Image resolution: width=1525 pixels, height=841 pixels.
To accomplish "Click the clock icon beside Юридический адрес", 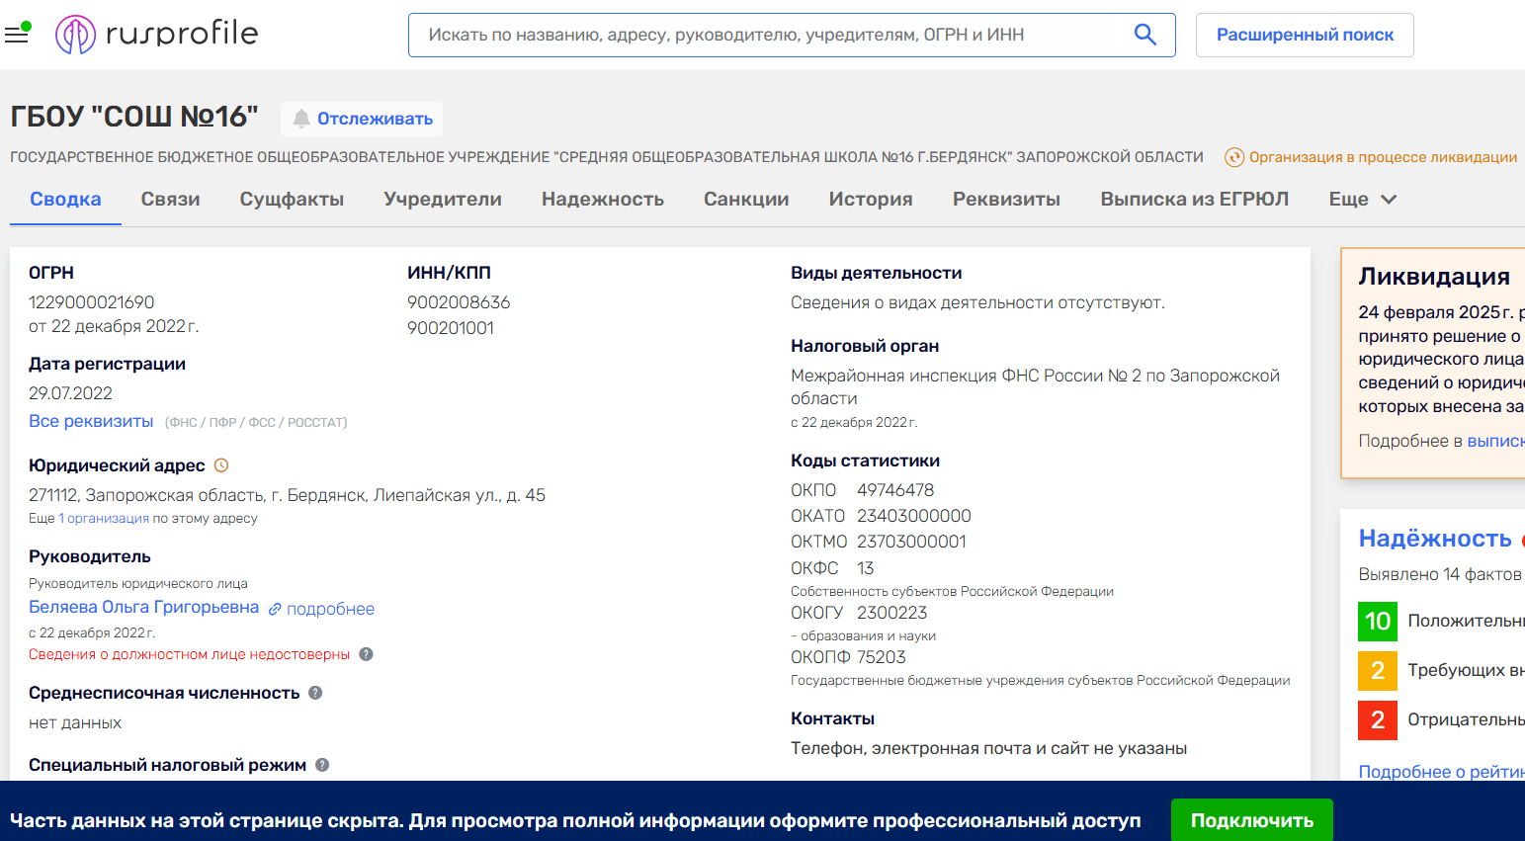I will click(221, 465).
